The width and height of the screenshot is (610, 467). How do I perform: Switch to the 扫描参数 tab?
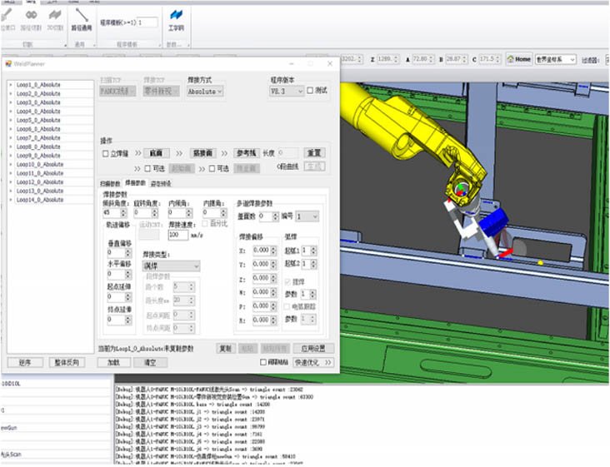pos(111,183)
